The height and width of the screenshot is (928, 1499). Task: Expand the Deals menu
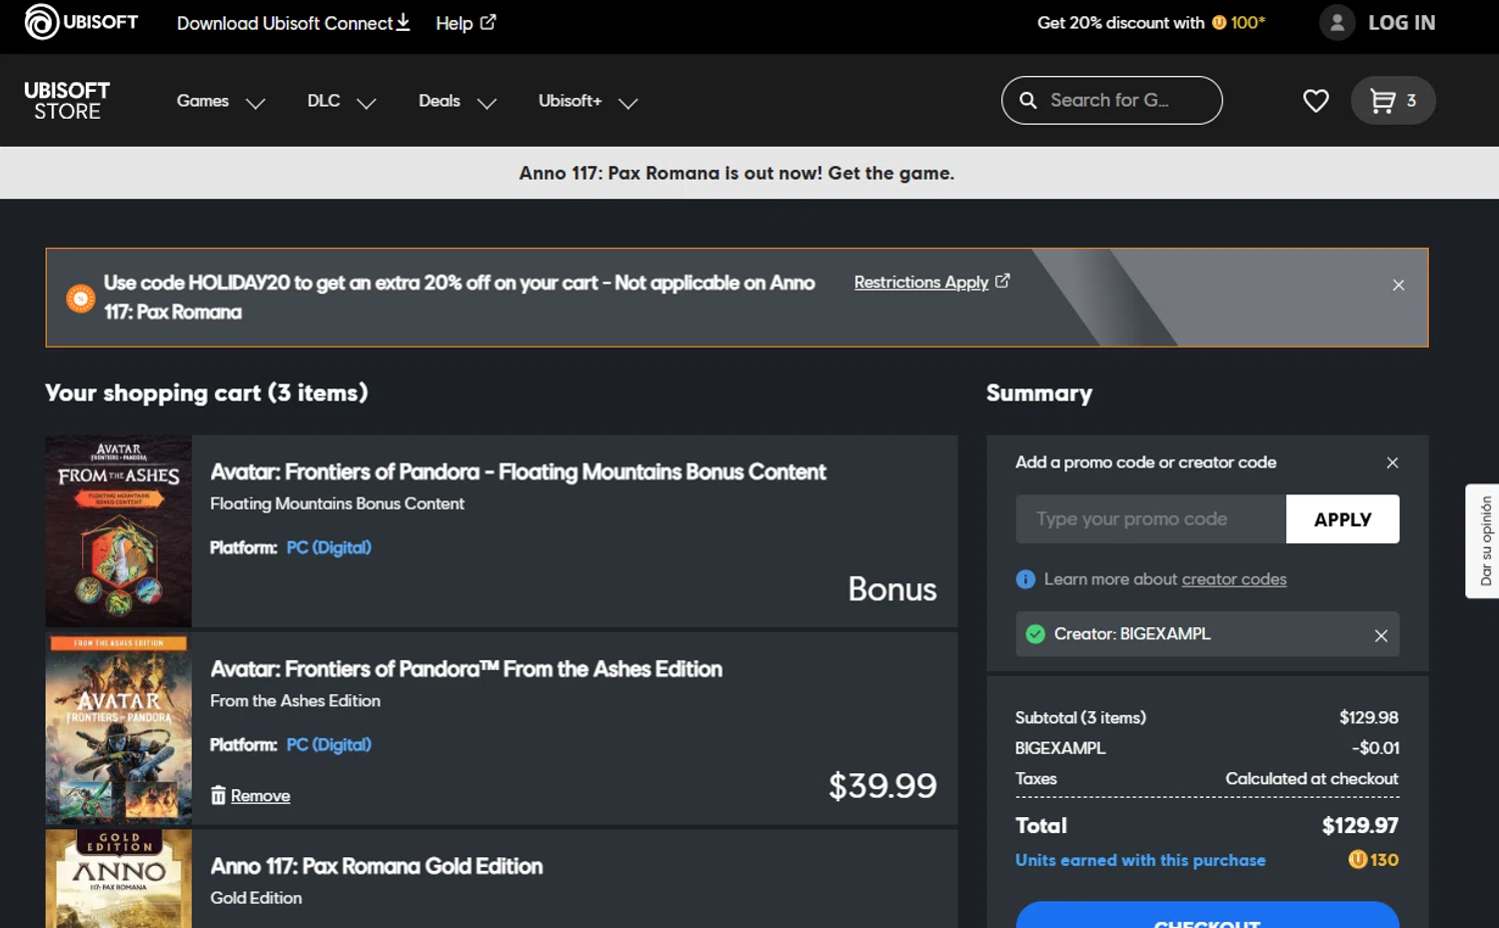point(458,101)
